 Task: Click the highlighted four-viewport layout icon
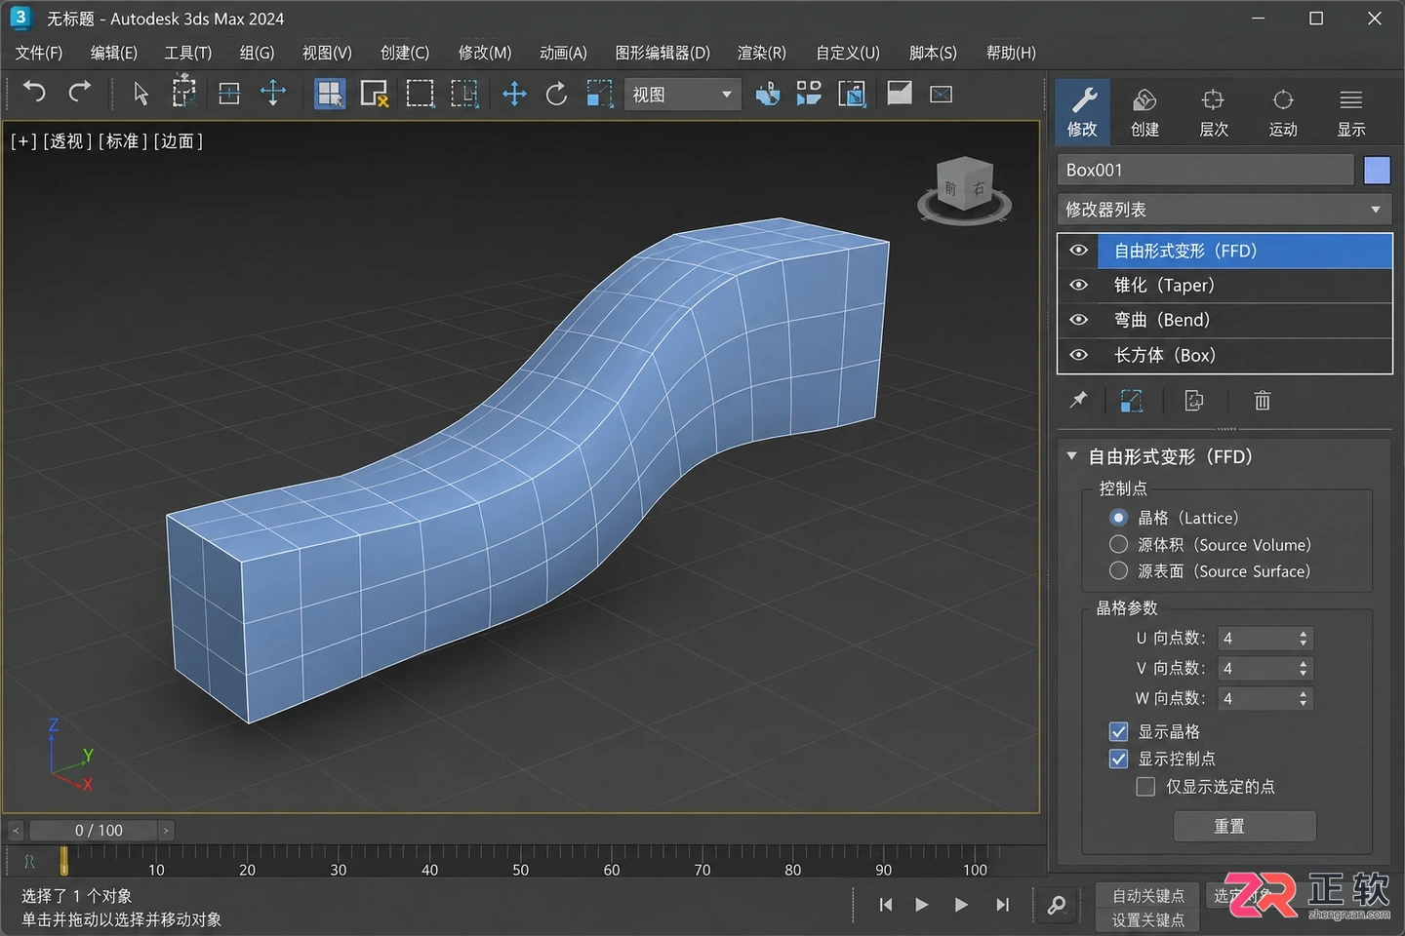330,94
